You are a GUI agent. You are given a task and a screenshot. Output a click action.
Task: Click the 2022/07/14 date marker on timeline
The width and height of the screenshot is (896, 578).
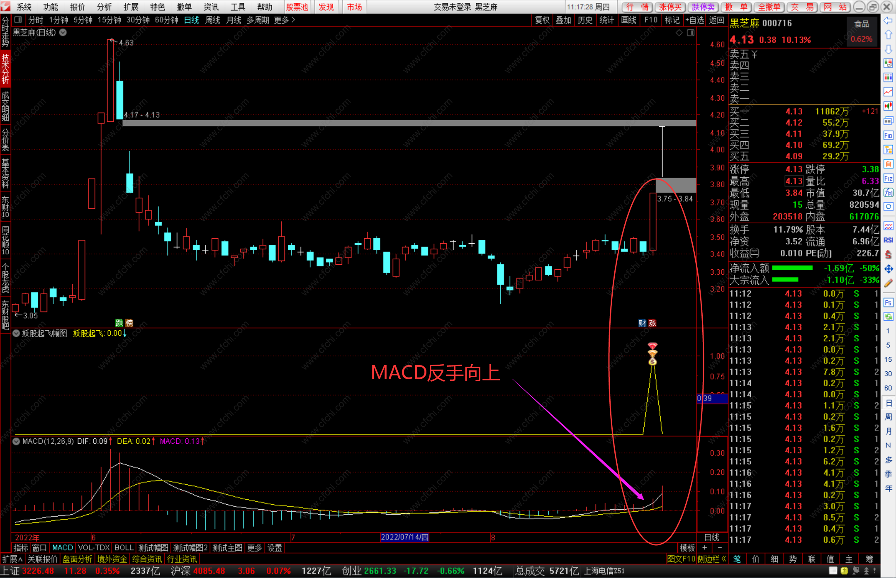pyautogui.click(x=404, y=537)
